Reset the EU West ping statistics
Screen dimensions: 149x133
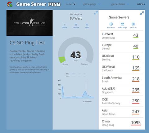pyautogui.click(x=87, y=26)
